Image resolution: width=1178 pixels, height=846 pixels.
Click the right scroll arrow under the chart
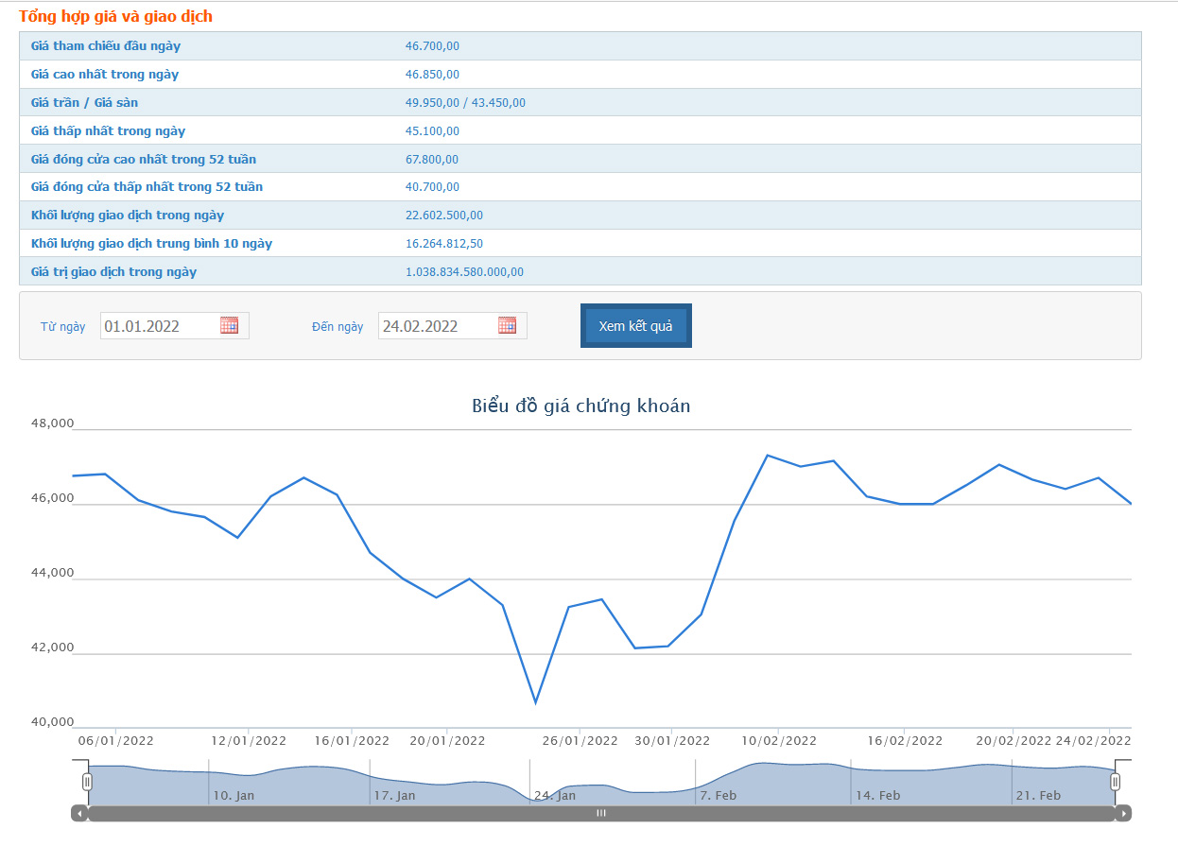click(x=1123, y=813)
